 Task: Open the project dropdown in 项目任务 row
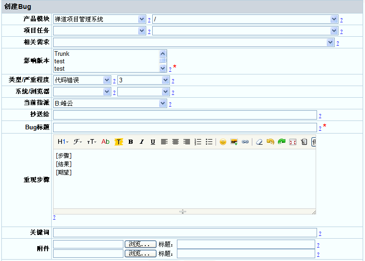point(100,31)
